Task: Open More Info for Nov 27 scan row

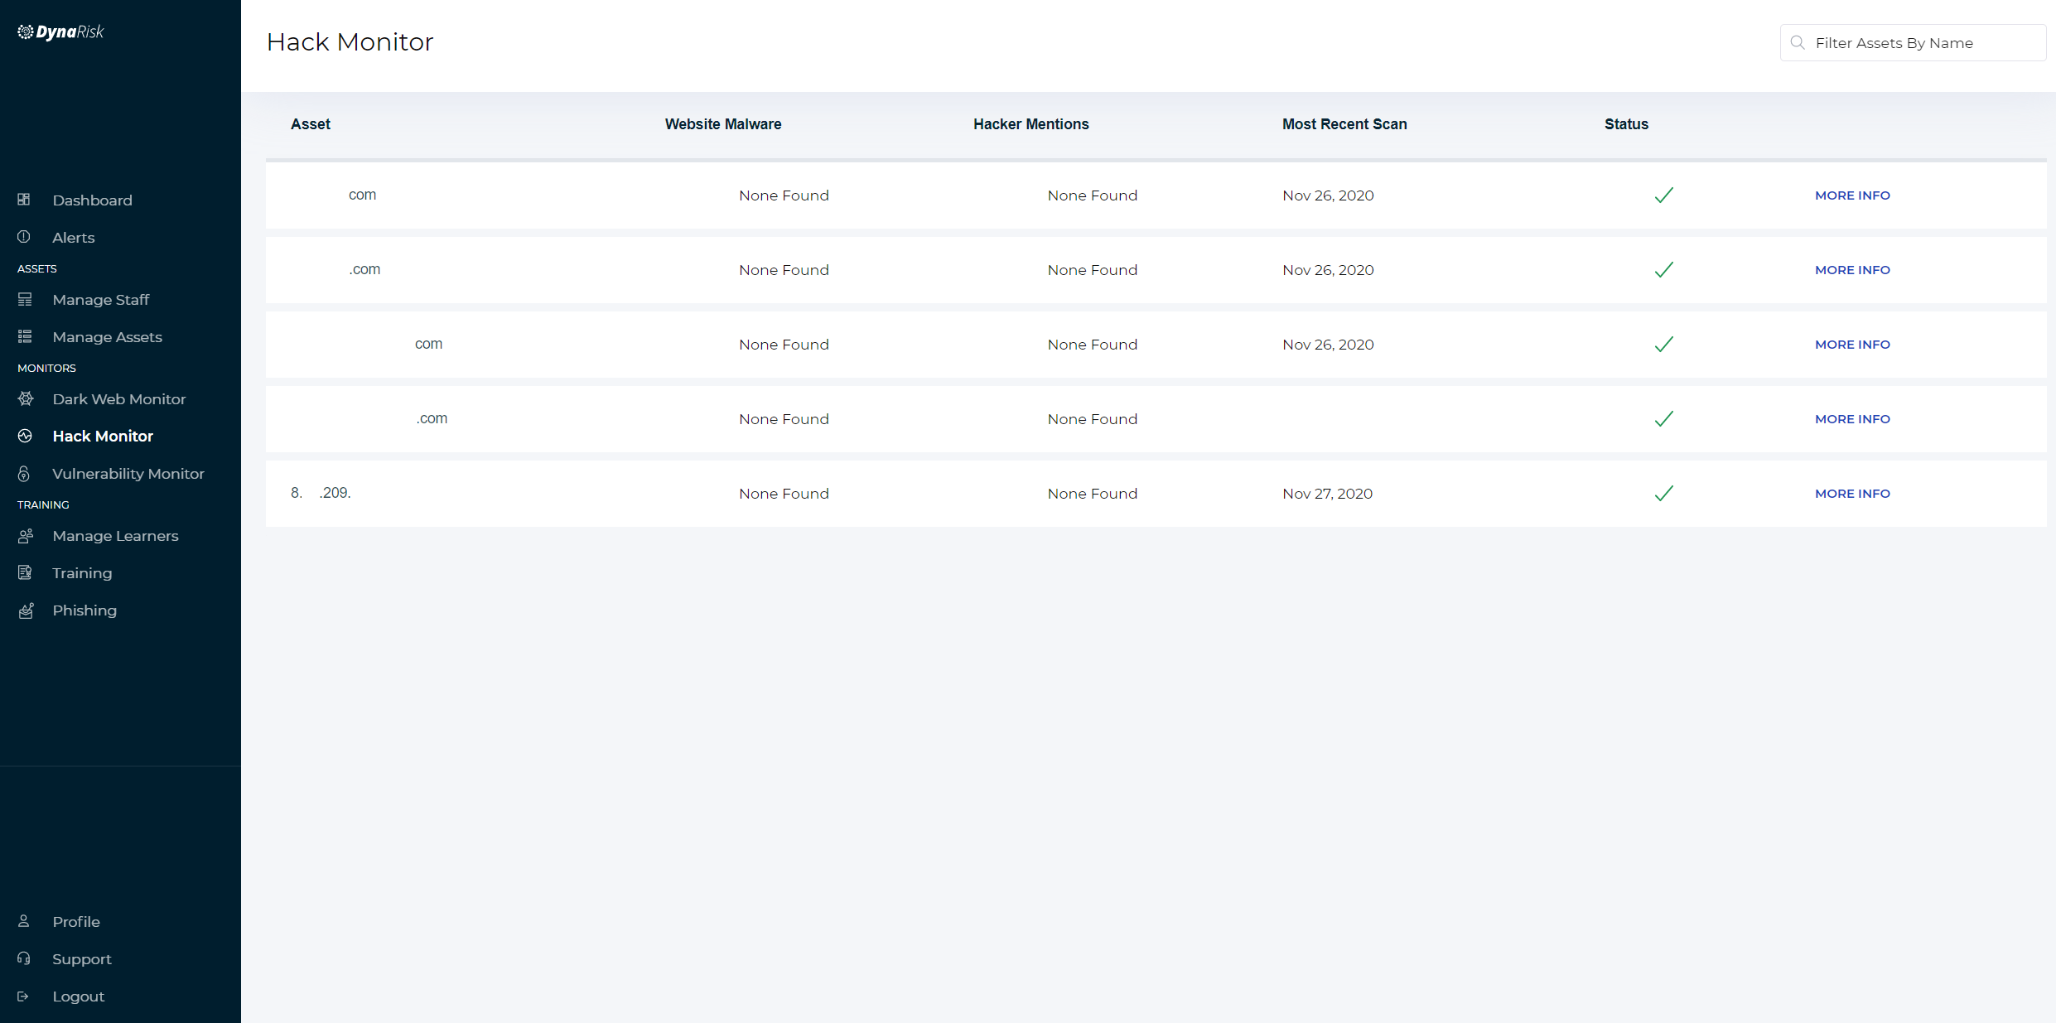Action: [x=1852, y=494]
